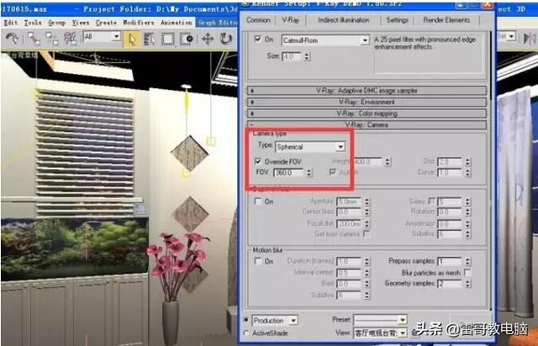
Task: Toggle the Window/Crossing selection icon
Action: tap(187, 39)
